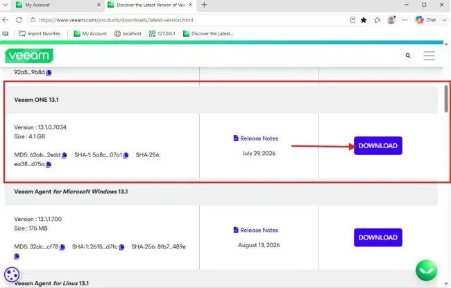
Task: Open Import favorites bookmark
Action: click(x=40, y=33)
